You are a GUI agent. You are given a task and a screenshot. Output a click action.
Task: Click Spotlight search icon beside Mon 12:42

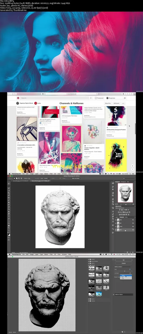(x=130, y=254)
